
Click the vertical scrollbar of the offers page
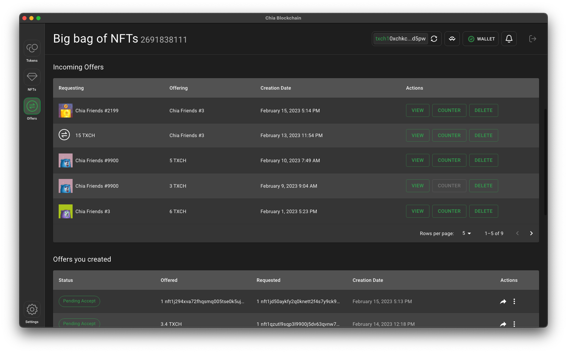click(x=545, y=162)
